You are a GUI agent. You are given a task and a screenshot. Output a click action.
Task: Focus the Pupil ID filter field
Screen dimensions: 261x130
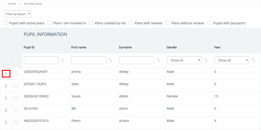pyautogui.click(x=41, y=60)
